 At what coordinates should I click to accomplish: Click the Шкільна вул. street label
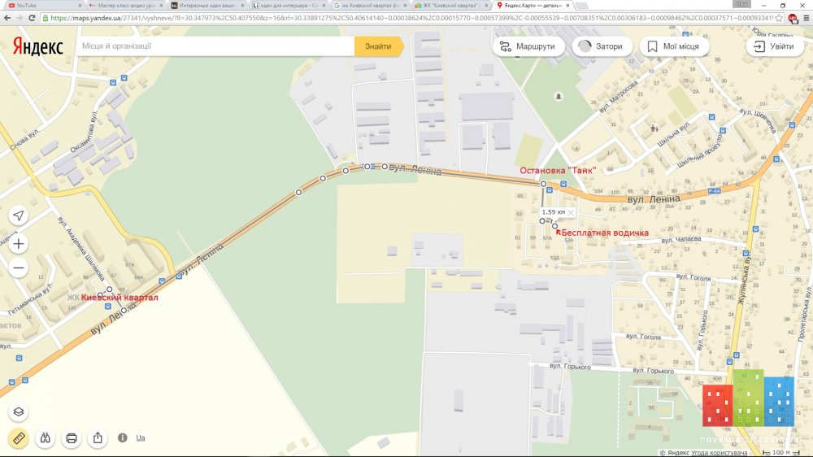click(673, 134)
